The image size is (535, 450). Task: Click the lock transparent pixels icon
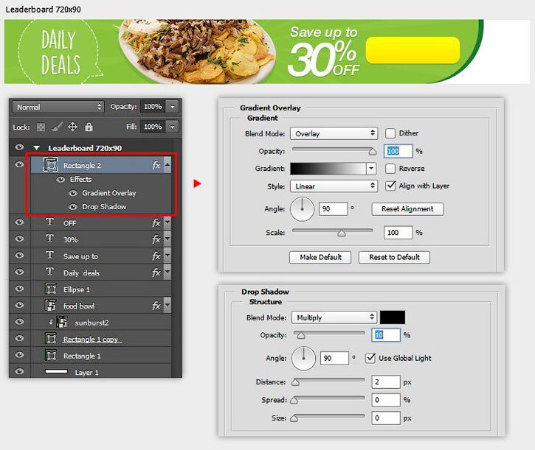(41, 127)
